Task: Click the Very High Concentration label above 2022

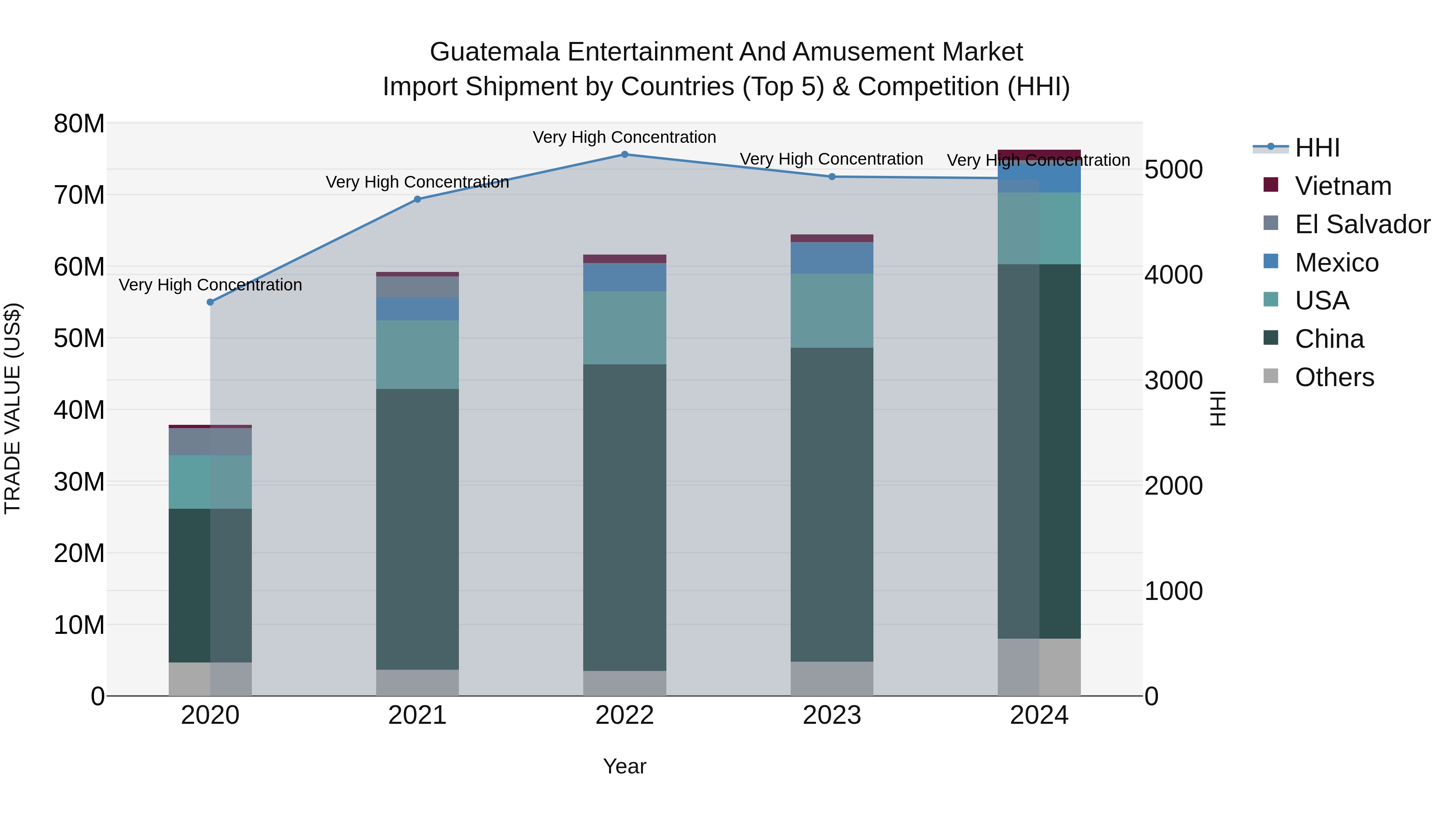Action: point(624,137)
